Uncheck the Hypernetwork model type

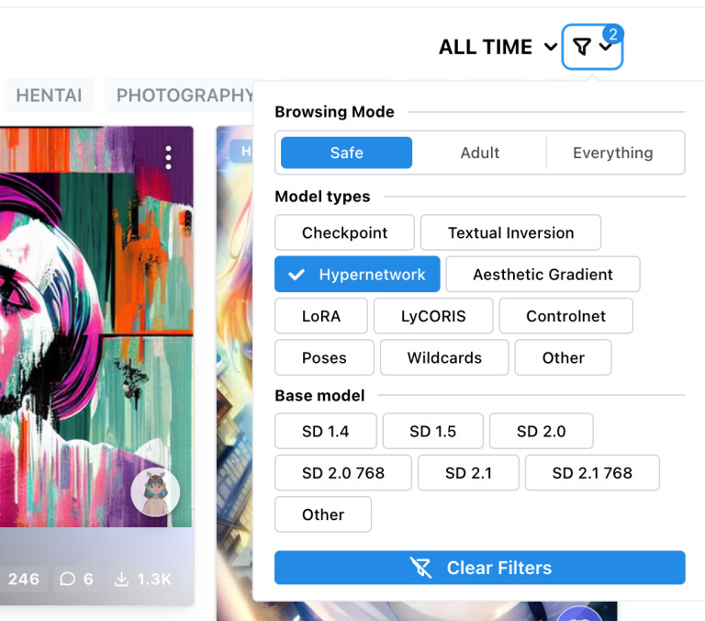[357, 274]
